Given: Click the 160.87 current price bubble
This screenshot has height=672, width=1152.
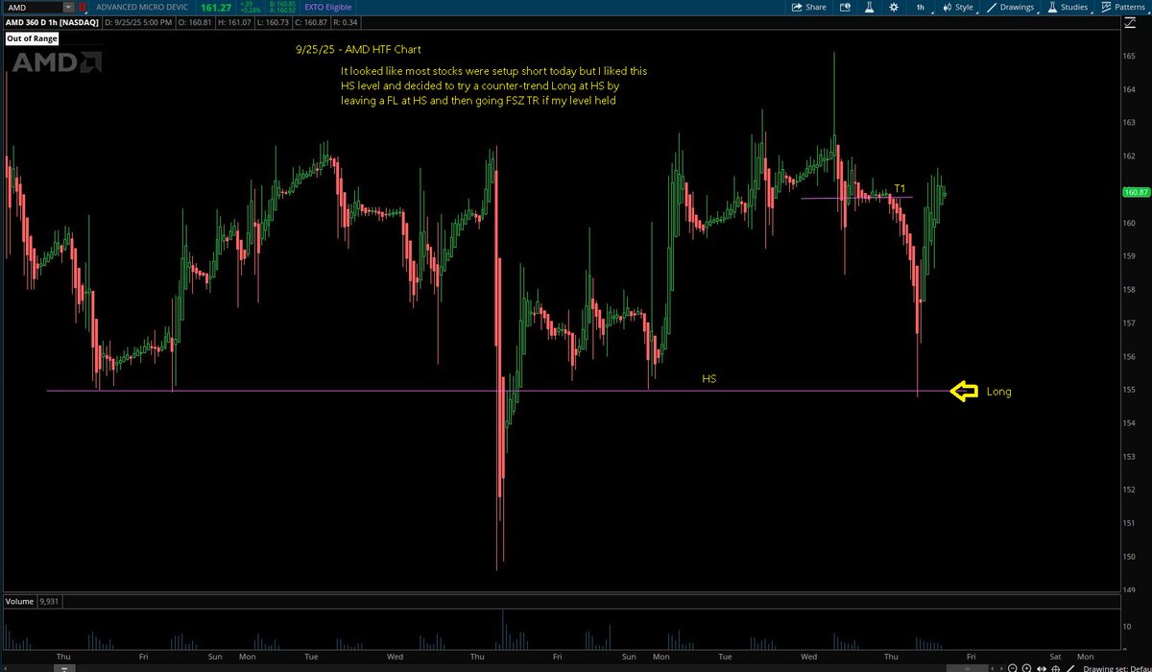Looking at the screenshot, I should click(1136, 192).
